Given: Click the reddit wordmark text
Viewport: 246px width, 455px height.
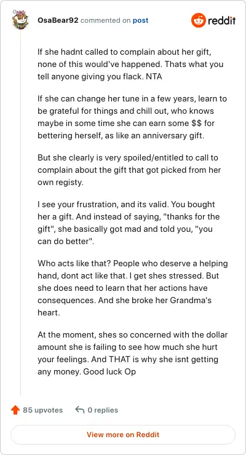Looking at the screenshot, I should pyautogui.click(x=222, y=21).
